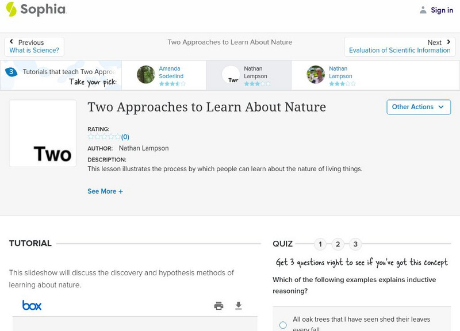460x331 pixels.
Task: Select the print icon in the slideshow viewer
Action: click(x=218, y=306)
